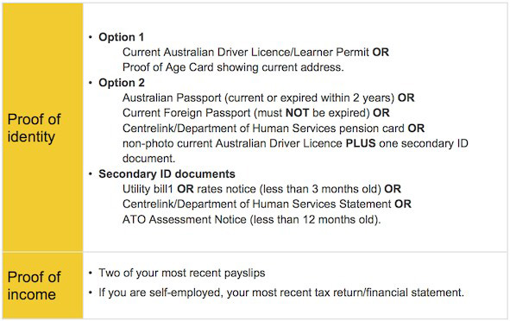
Task: Click the bullet before Option 1
Action: pos(91,37)
